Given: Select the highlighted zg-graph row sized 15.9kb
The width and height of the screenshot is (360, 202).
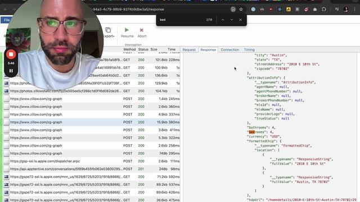Looking at the screenshot, I should (91, 122).
